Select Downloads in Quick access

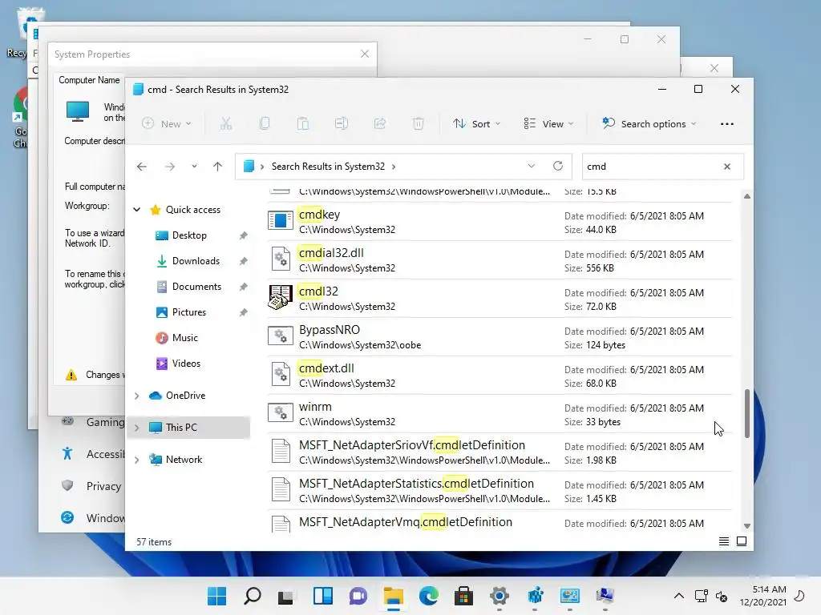[x=196, y=261]
